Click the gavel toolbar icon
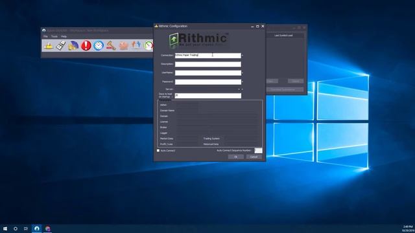The width and height of the screenshot is (415, 233). pyautogui.click(x=111, y=46)
